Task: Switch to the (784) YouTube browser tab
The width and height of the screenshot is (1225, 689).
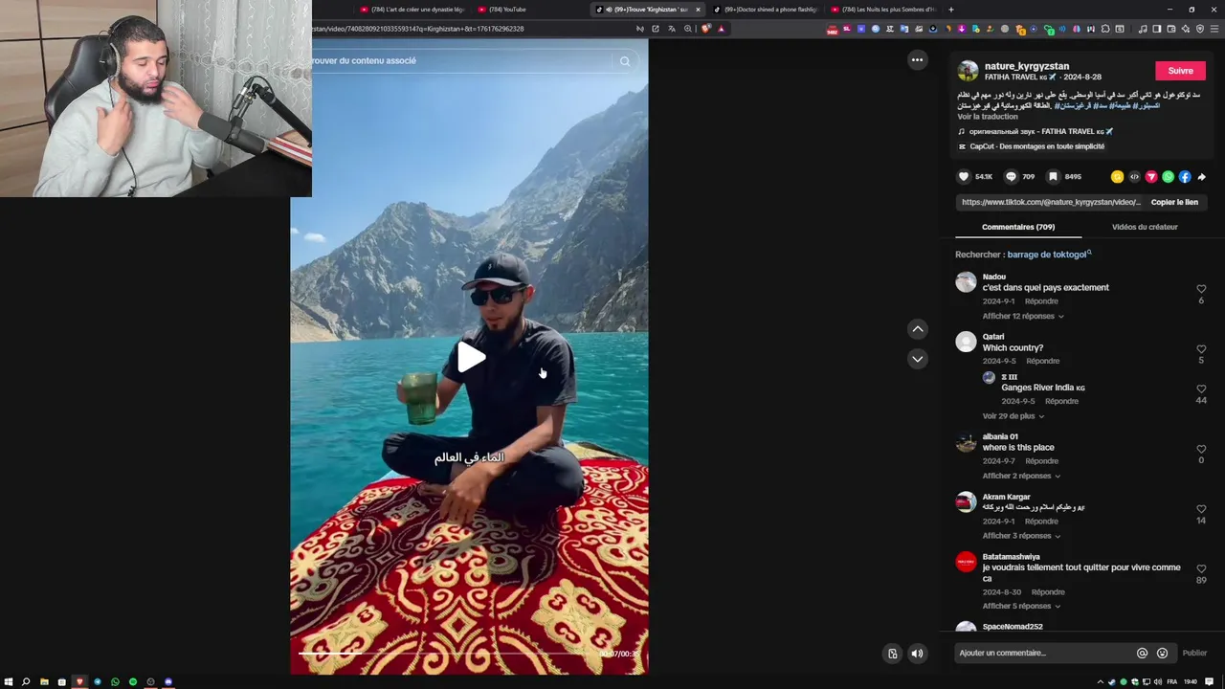Action: (x=502, y=10)
